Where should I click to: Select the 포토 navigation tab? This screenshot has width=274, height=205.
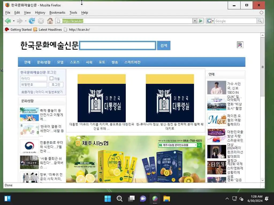tap(102, 62)
